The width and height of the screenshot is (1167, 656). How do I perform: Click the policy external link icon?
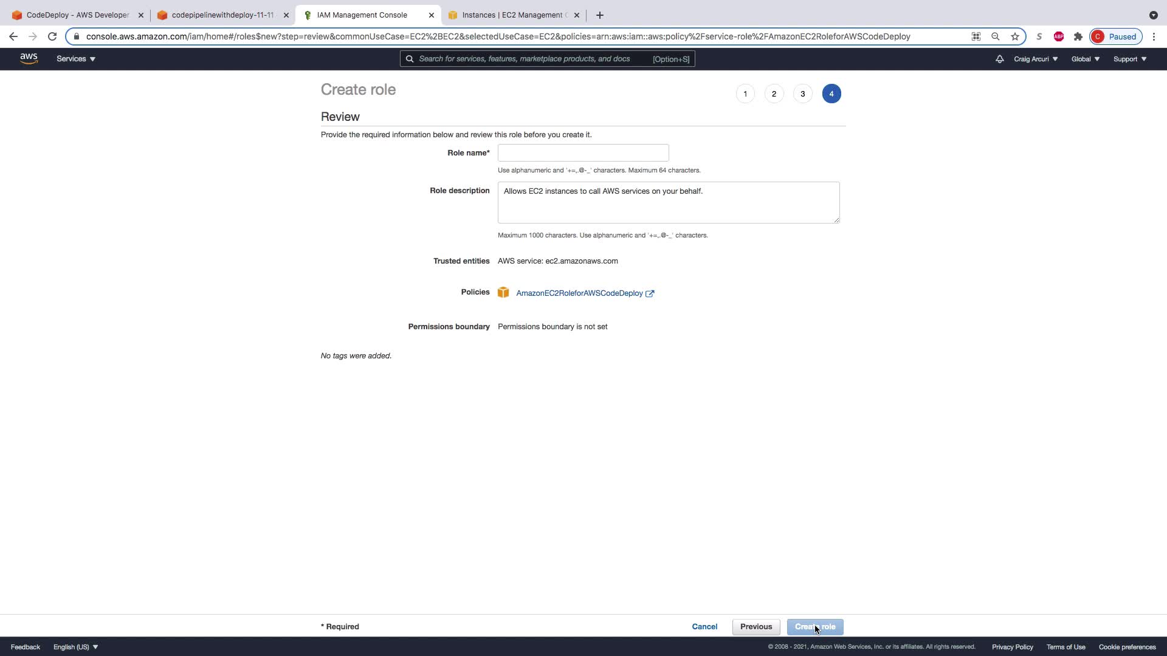(650, 293)
